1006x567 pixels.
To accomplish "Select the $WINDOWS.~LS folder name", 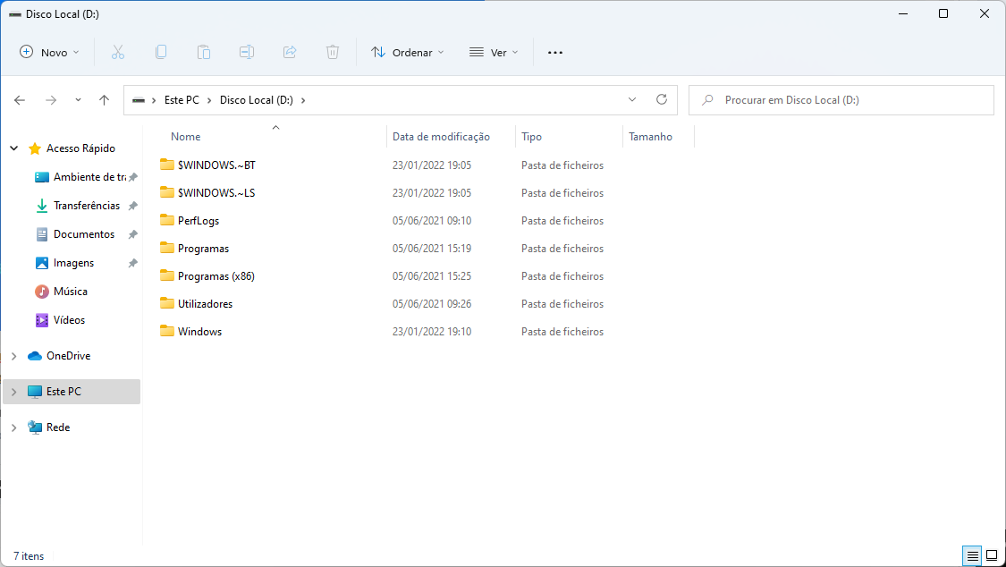I will [217, 192].
